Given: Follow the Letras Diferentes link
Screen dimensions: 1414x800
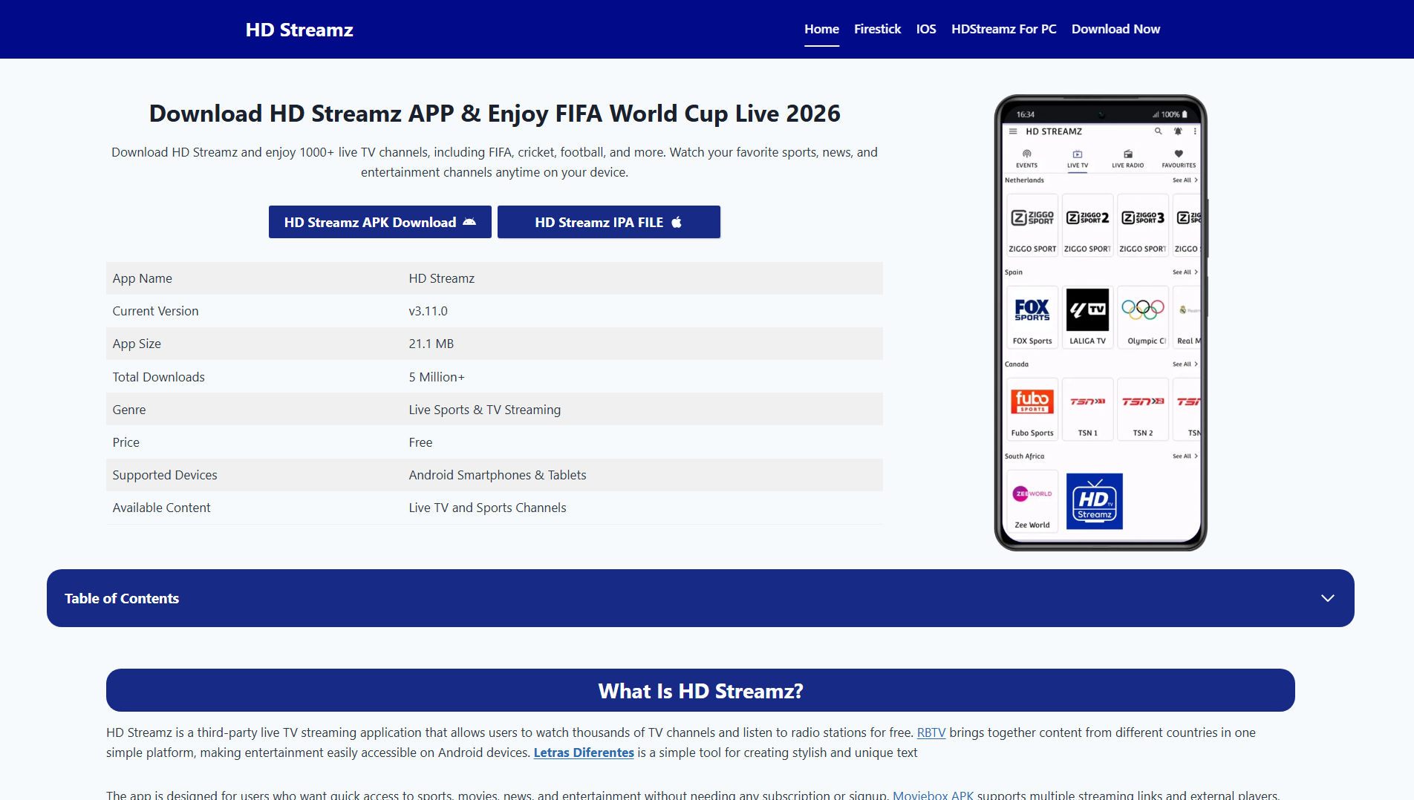Looking at the screenshot, I should (584, 753).
